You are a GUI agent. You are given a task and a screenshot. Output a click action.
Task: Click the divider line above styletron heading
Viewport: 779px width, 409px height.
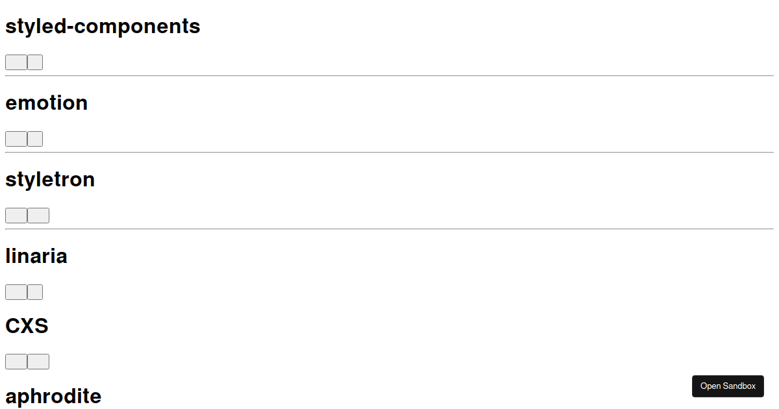click(389, 153)
